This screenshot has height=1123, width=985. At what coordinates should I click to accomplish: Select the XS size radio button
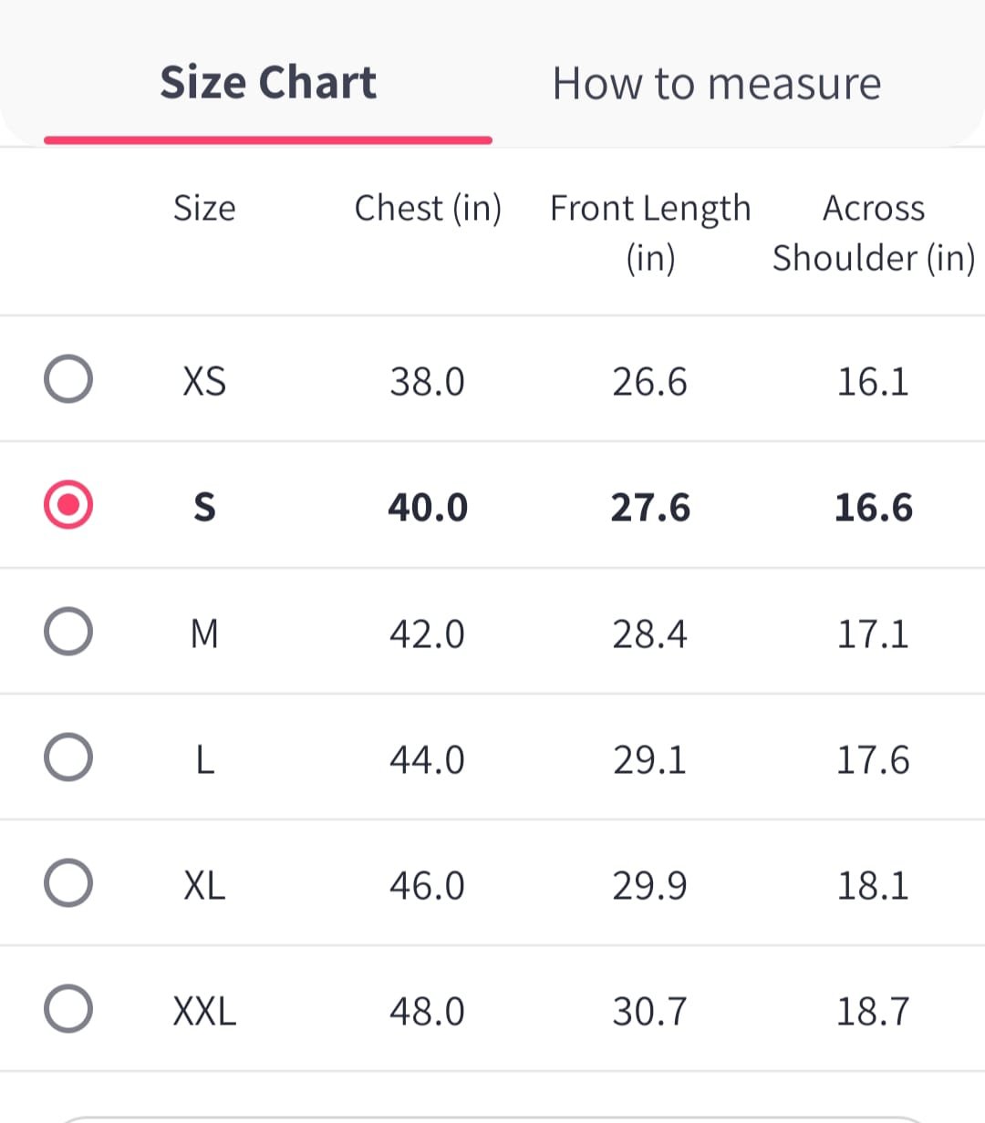68,379
